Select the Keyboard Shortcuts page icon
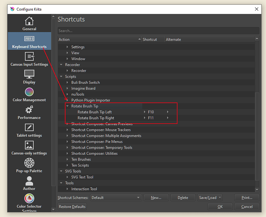This screenshot has height=217, width=266. (29, 38)
